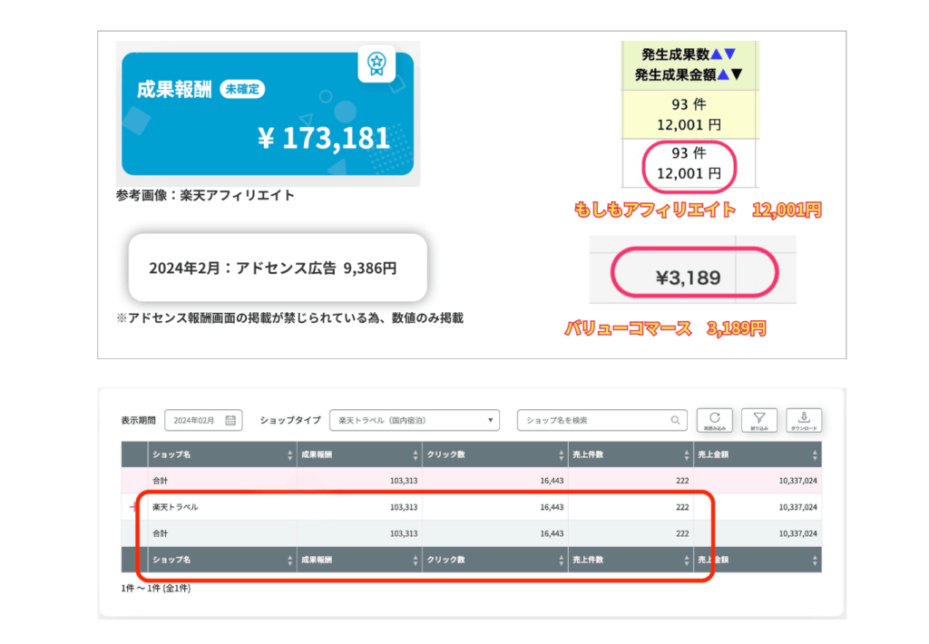Sort 発生成果金額 descending with black down arrow
This screenshot has width=929, height=644.
coord(737,74)
